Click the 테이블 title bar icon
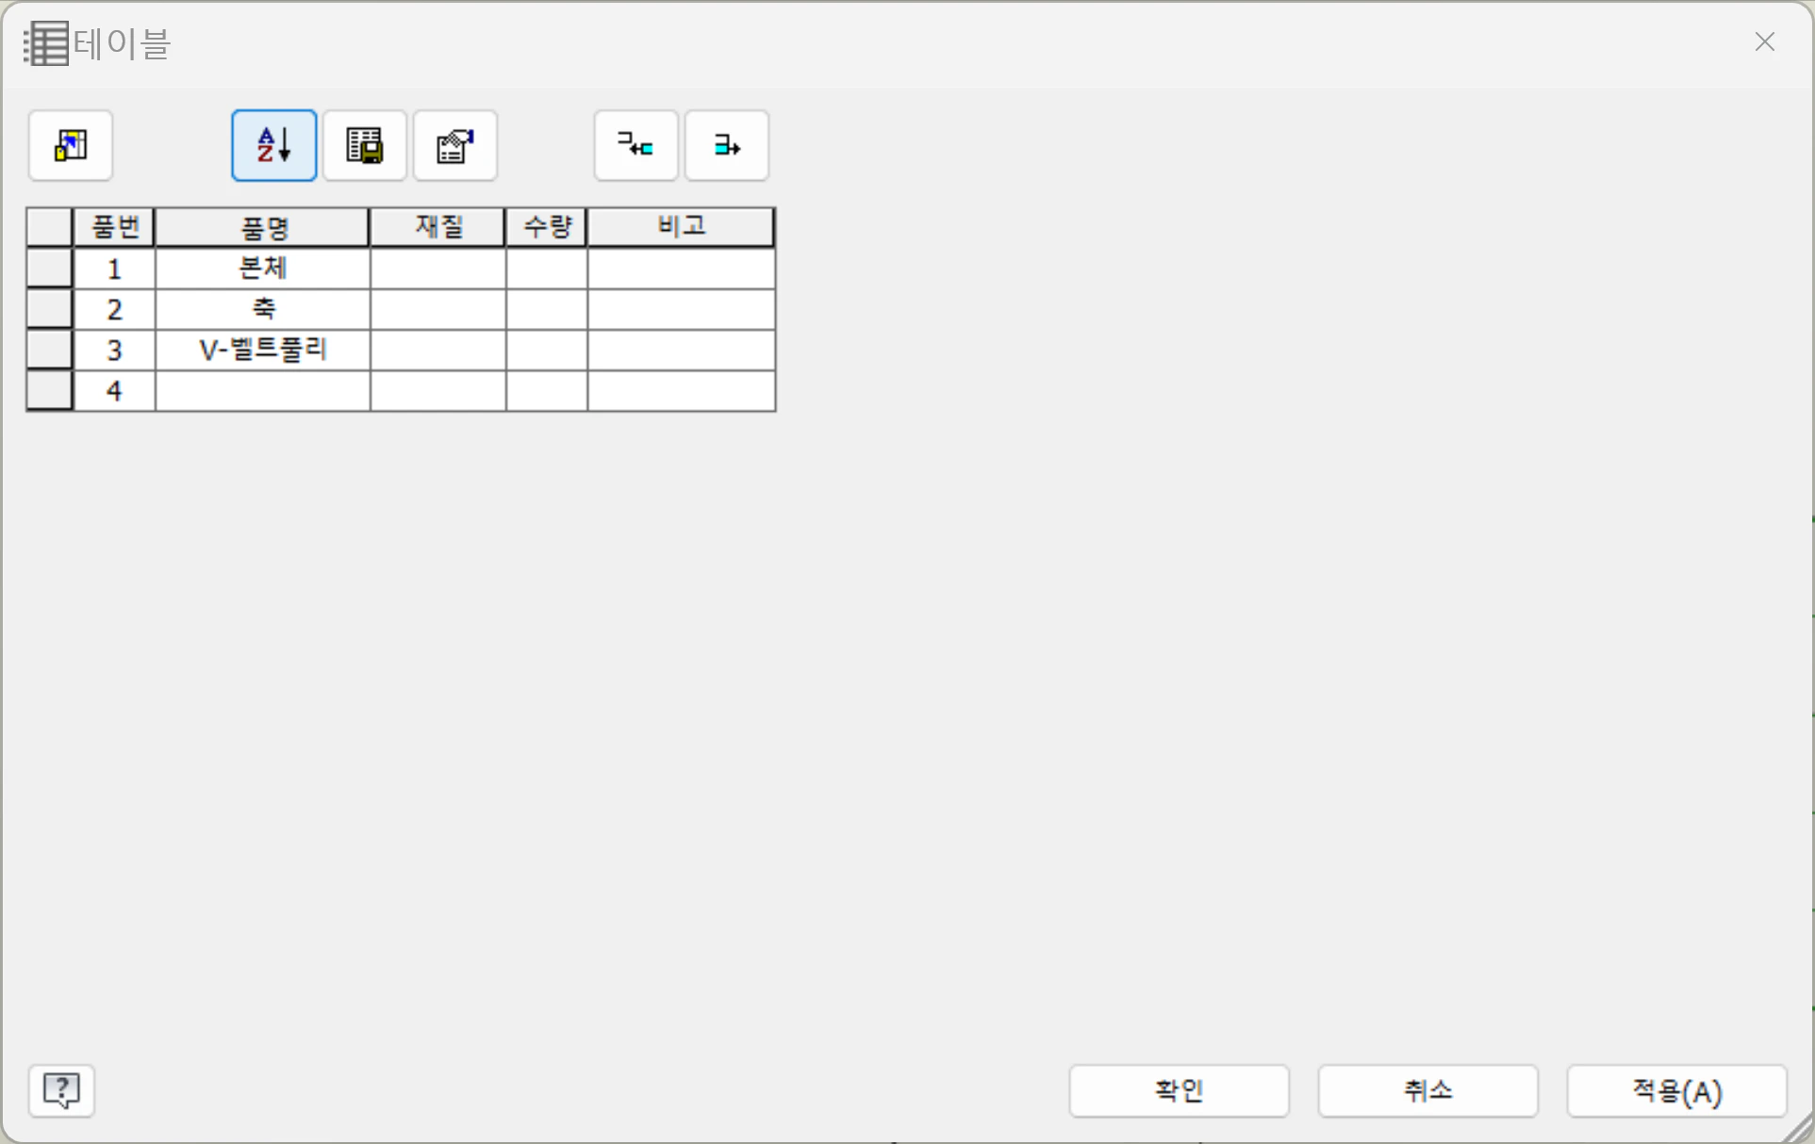The image size is (1815, 1144). tap(46, 43)
